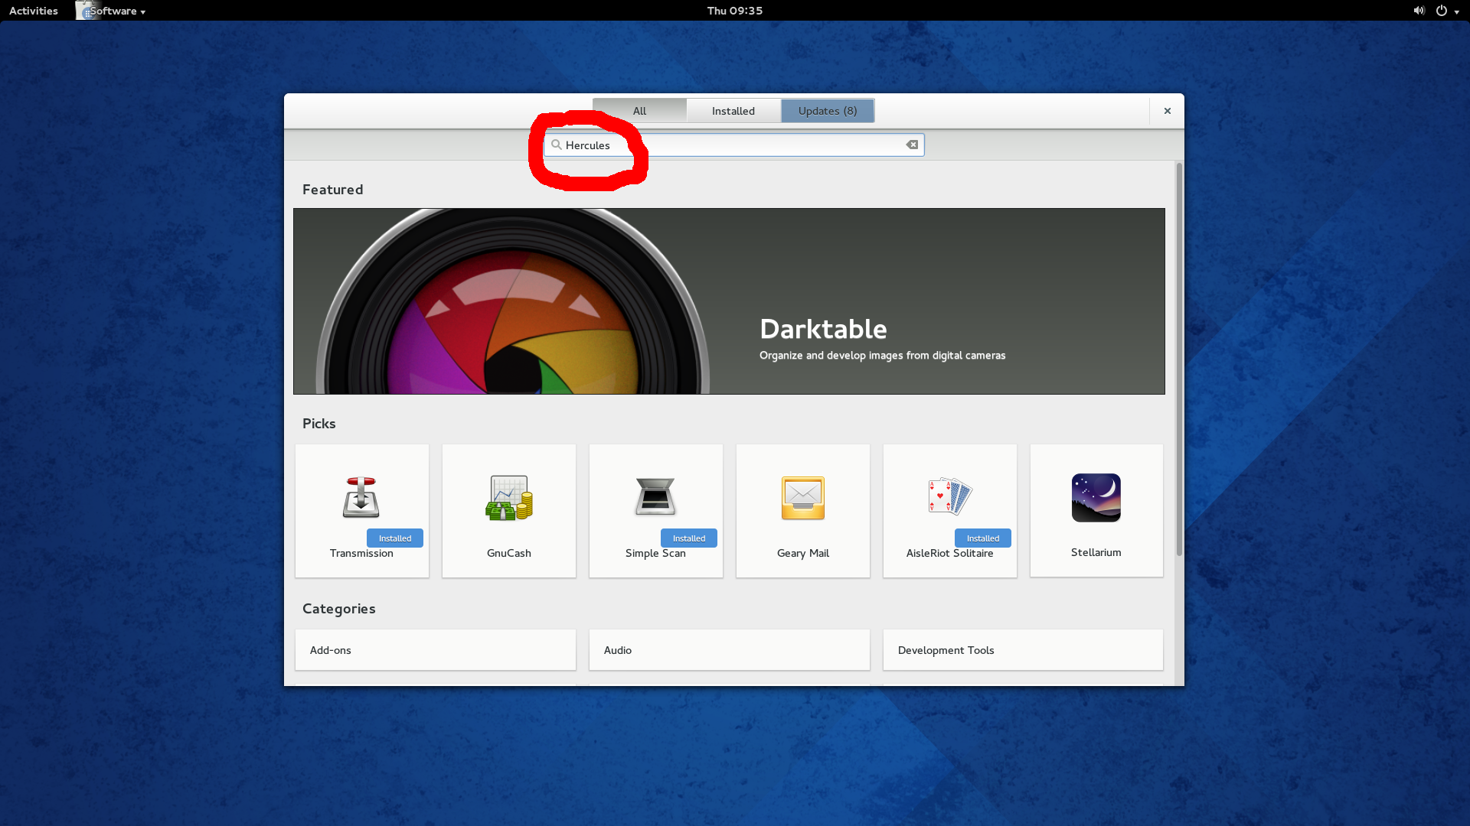The height and width of the screenshot is (826, 1470).
Task: Close the Software window
Action: click(x=1168, y=111)
